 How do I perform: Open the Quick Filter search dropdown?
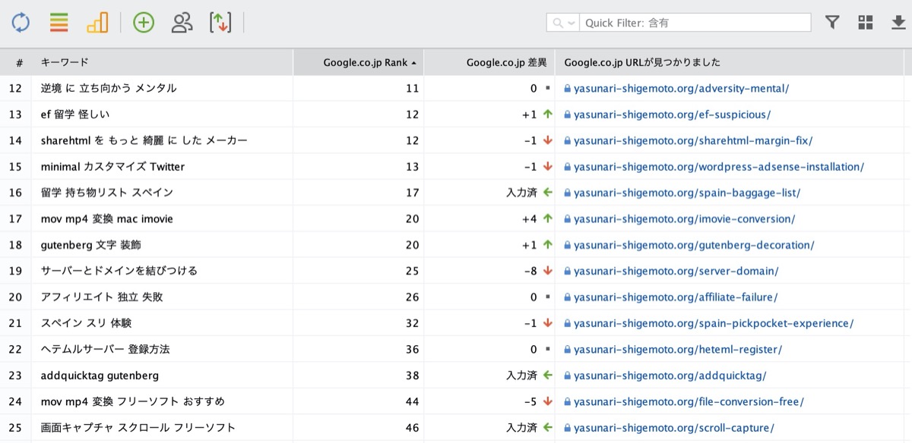click(x=563, y=23)
